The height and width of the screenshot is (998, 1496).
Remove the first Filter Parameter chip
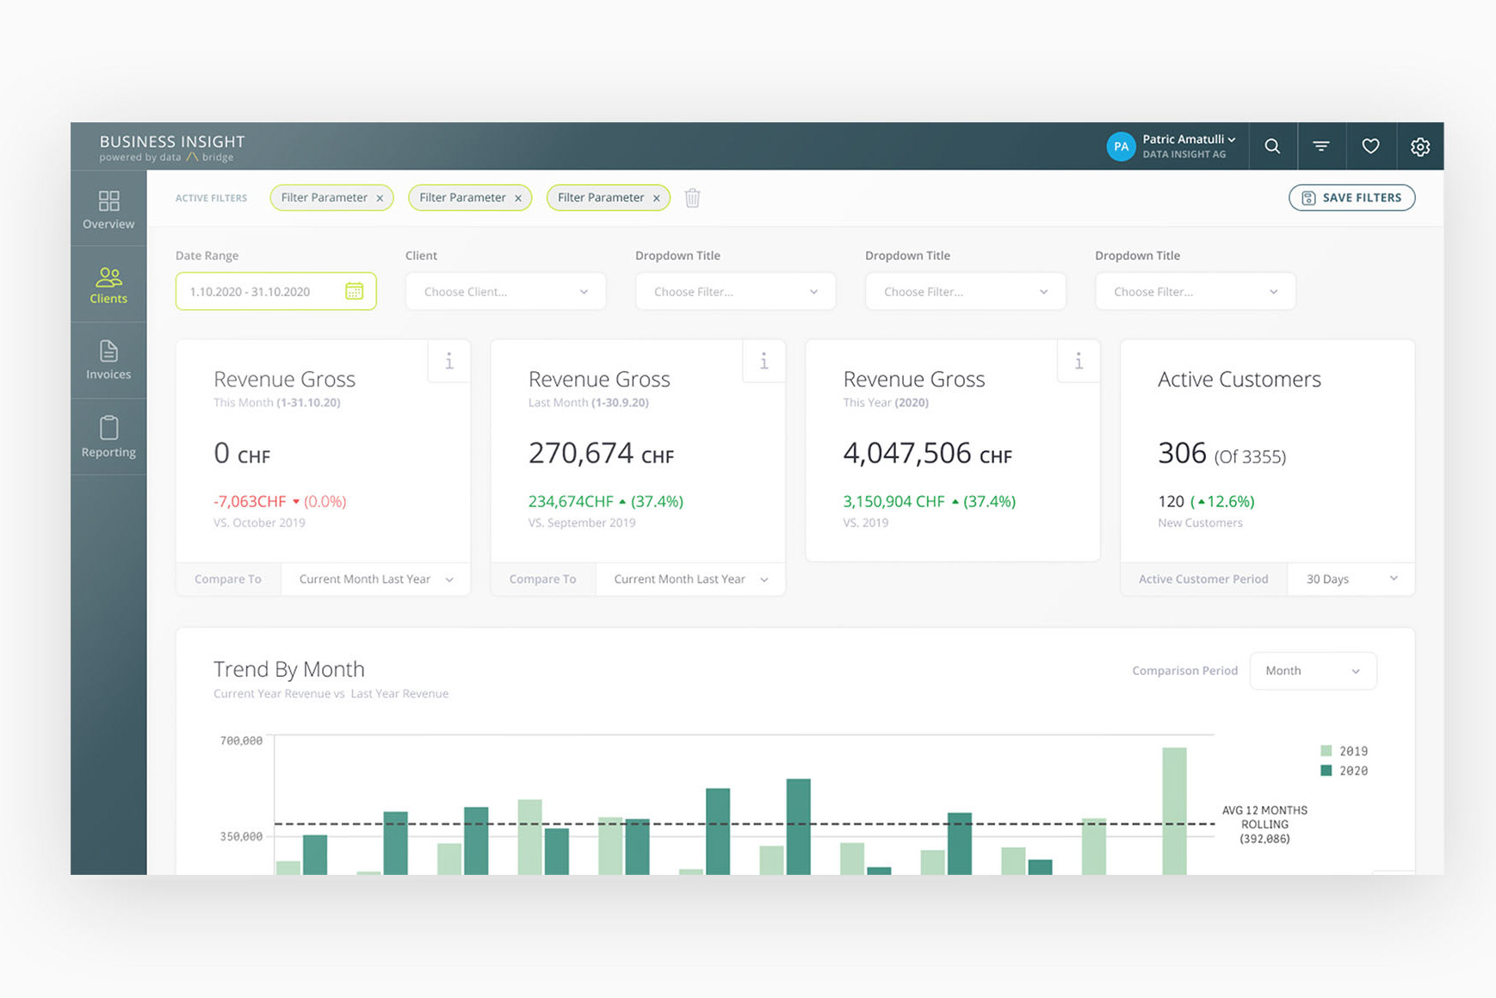point(380,198)
